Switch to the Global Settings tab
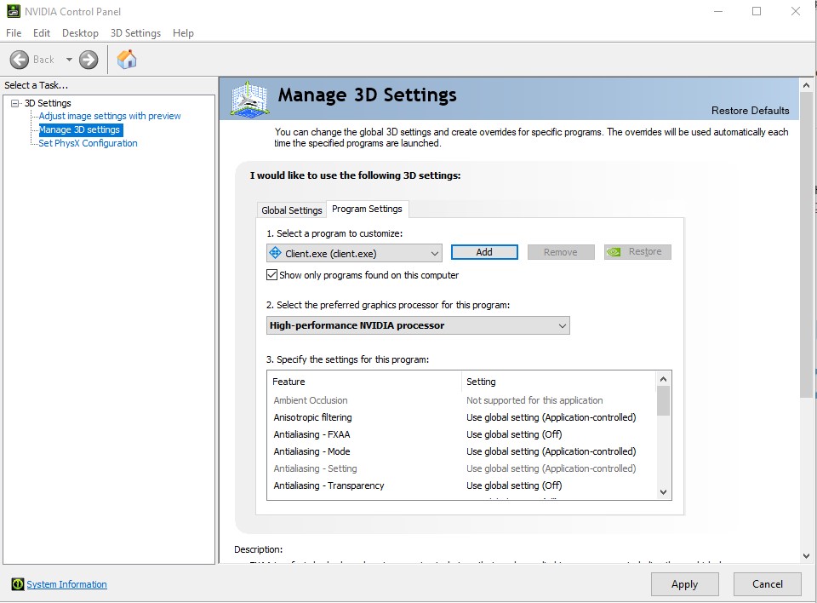Image resolution: width=817 pixels, height=603 pixels. 291,209
